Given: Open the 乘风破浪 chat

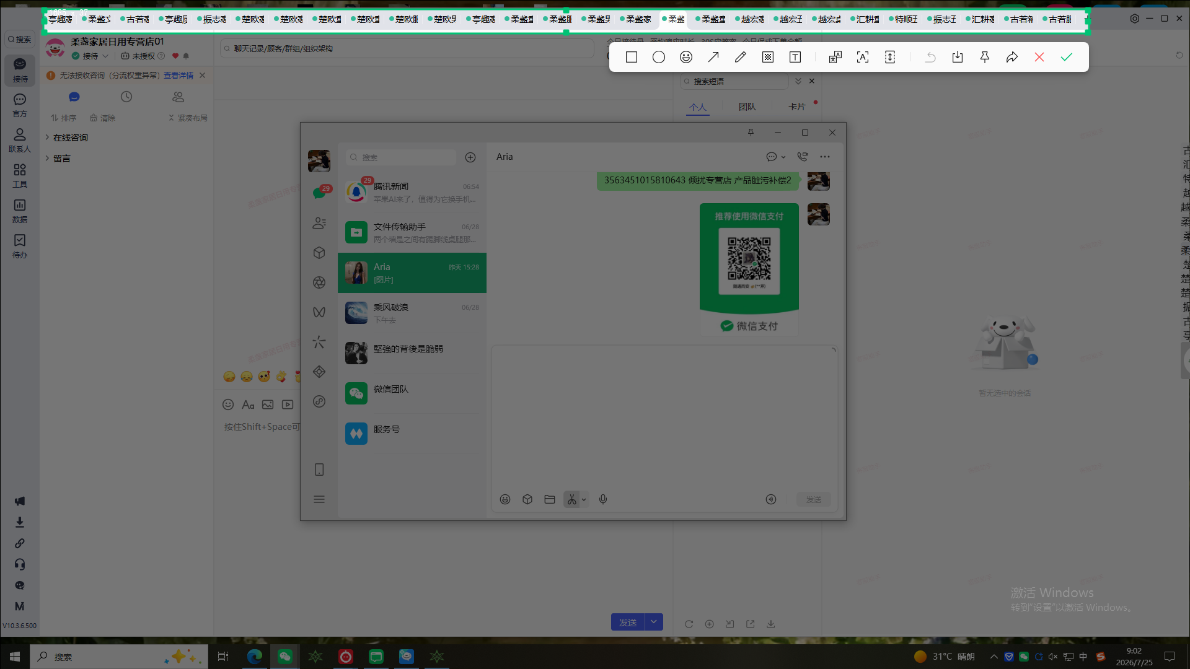Looking at the screenshot, I should click(412, 313).
